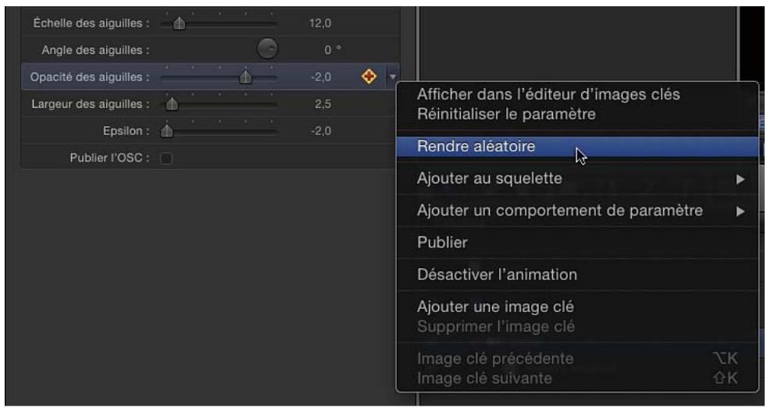The width and height of the screenshot is (767, 408).
Task: Click the Epsilon slider handle
Action: 167,131
